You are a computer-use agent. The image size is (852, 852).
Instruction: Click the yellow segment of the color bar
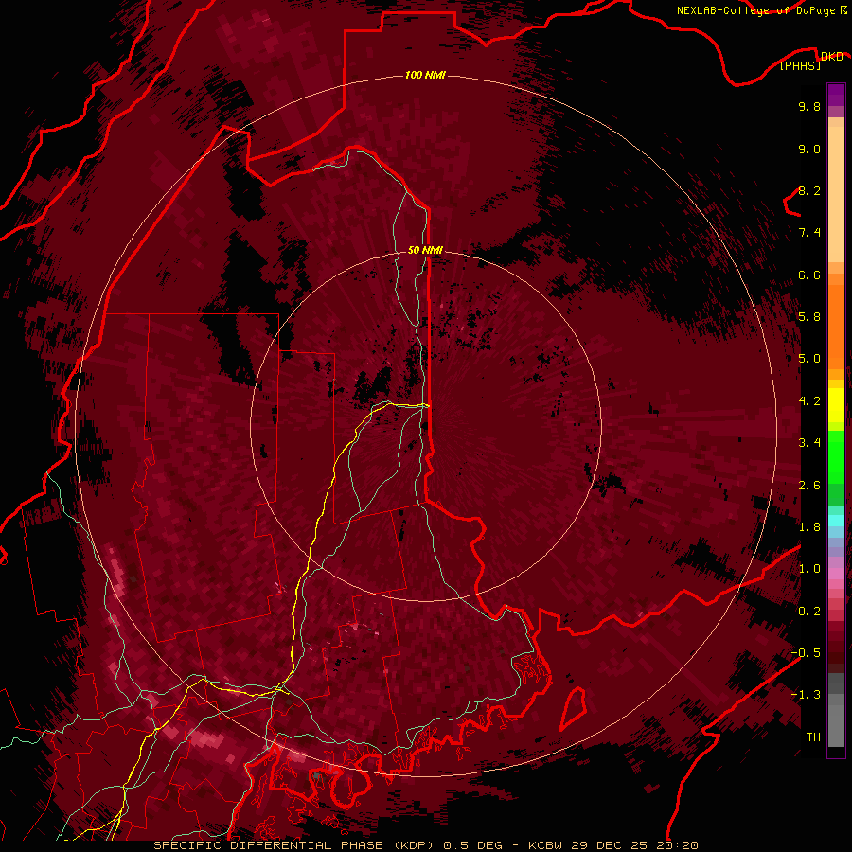[836, 405]
